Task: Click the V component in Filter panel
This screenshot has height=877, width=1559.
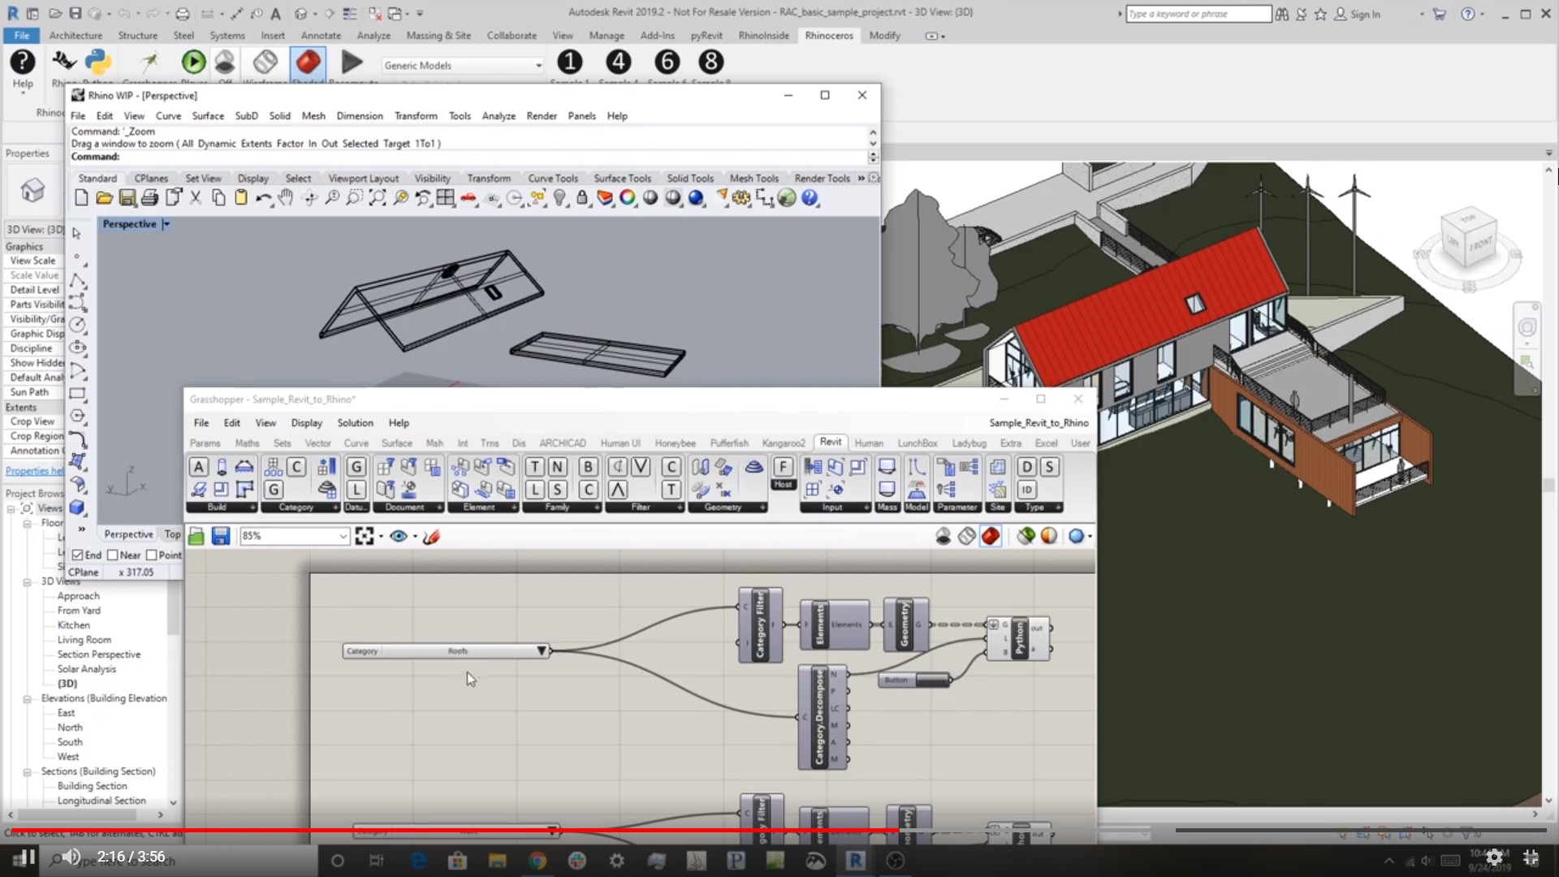Action: 641,466
